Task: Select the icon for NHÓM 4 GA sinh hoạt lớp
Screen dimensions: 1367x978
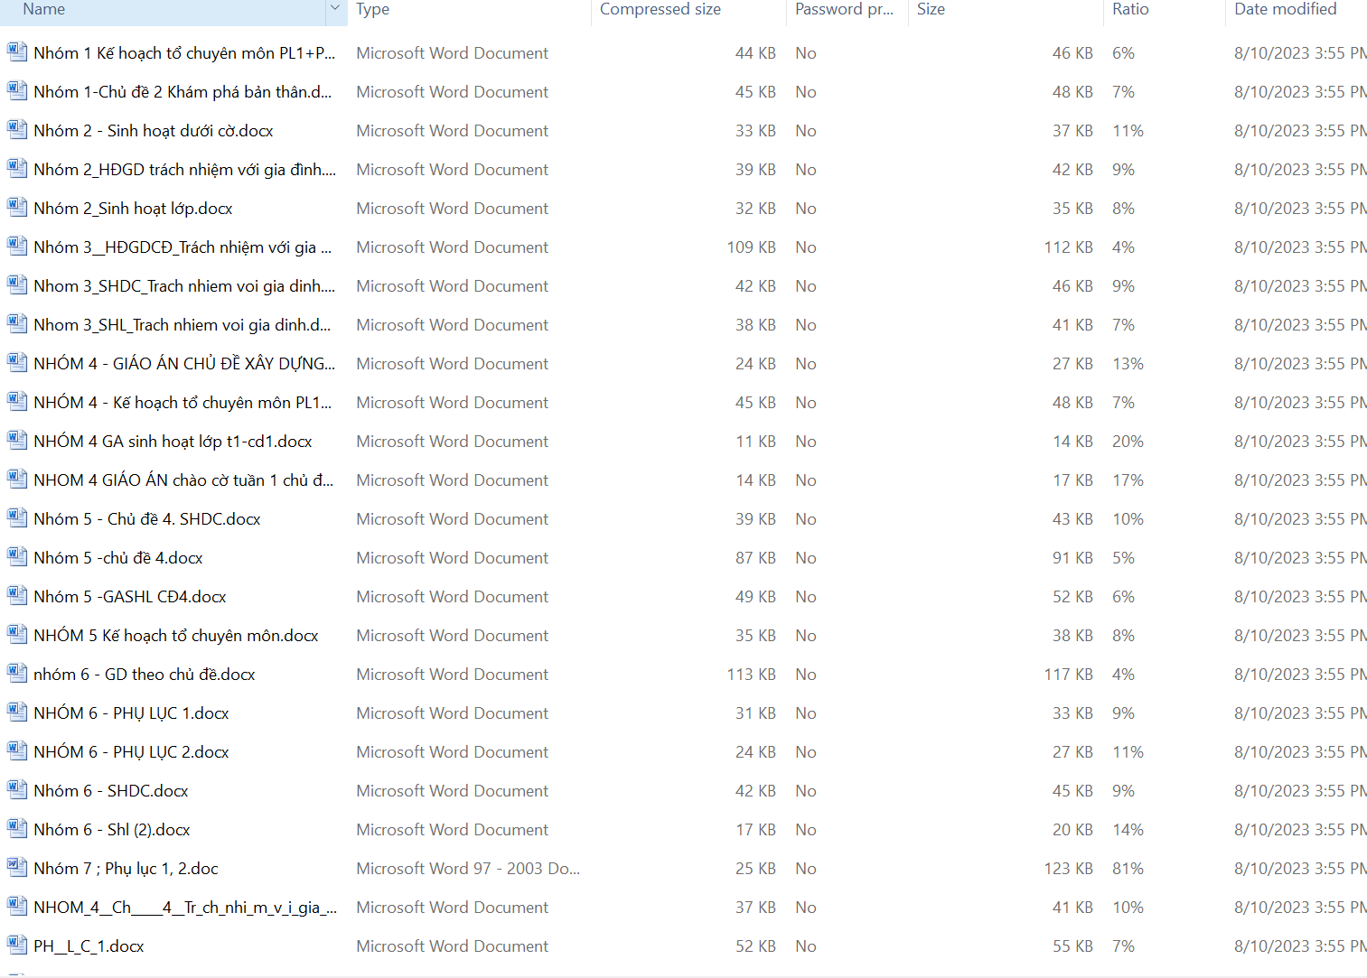Action: click(x=16, y=441)
